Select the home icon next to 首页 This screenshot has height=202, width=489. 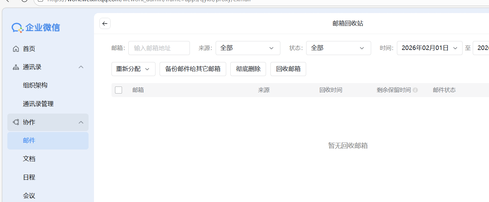(x=16, y=48)
